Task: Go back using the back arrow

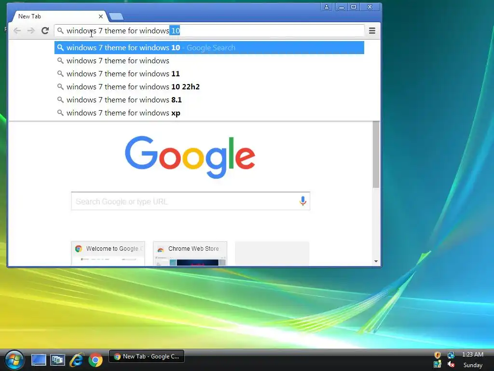Action: (x=17, y=30)
